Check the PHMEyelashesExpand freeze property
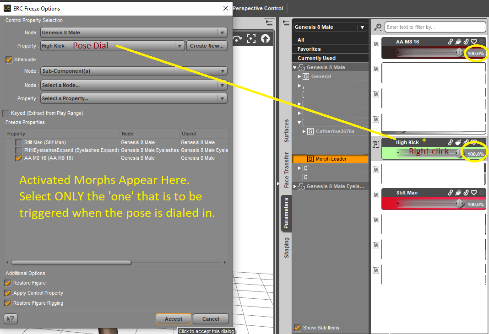489x334 pixels. tap(19, 150)
